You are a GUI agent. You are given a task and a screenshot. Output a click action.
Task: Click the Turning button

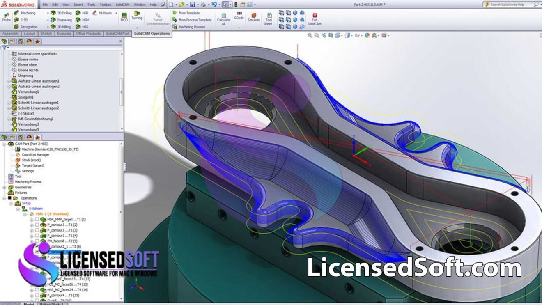pyautogui.click(x=137, y=16)
